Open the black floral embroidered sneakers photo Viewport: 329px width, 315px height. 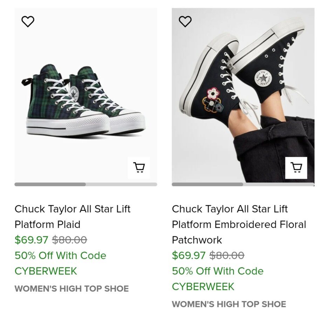coord(243,94)
